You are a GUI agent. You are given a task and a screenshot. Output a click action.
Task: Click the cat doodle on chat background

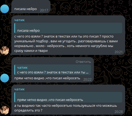pos(117,73)
